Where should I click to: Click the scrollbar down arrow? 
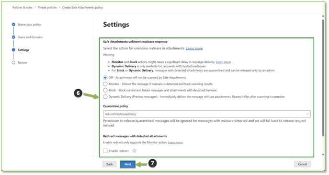[x=323, y=154]
